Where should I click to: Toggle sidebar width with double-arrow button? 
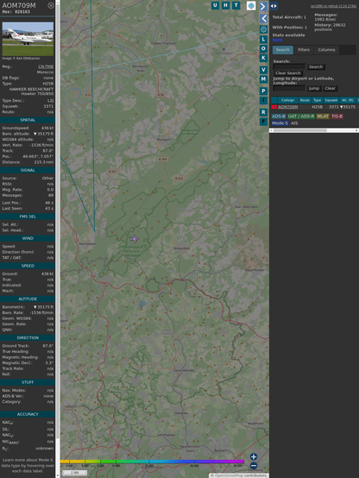point(274,6)
